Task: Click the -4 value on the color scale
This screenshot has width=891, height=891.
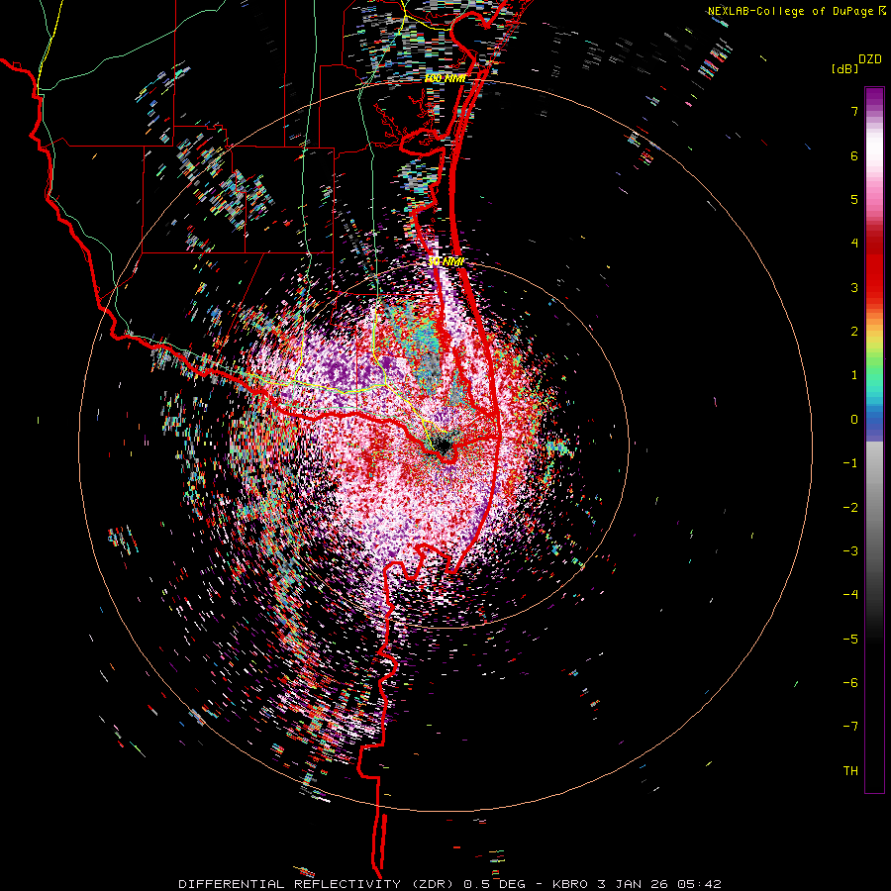Action: (x=850, y=595)
